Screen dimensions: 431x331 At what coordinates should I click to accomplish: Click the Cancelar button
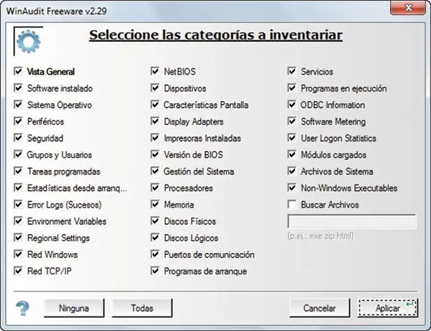[x=319, y=308]
